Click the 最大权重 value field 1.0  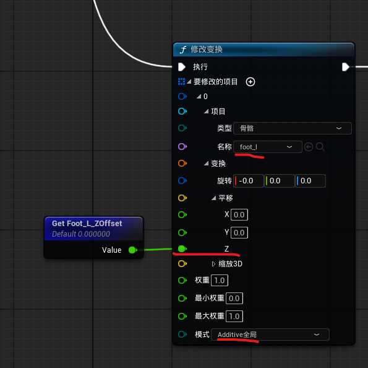click(234, 316)
